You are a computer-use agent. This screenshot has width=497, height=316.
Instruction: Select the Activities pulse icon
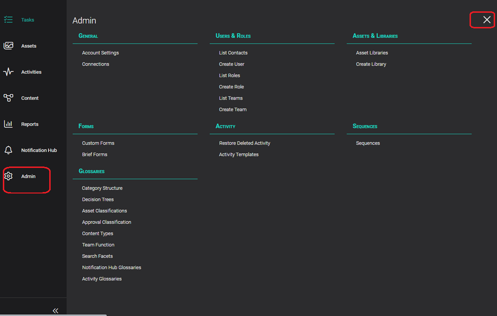pyautogui.click(x=8, y=72)
